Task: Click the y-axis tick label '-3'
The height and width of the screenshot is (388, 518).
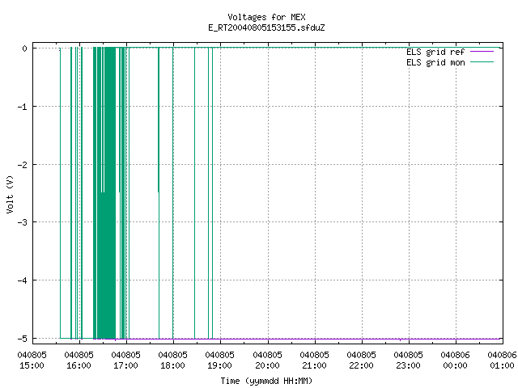Action: (23, 222)
